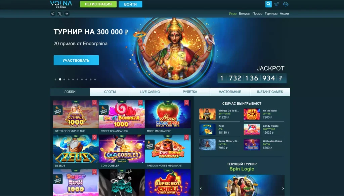Contact 24-hour support via headset icon

pos(286,4)
